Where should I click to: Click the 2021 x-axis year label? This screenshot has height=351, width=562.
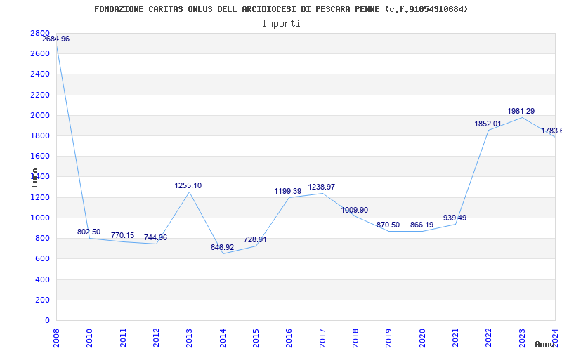[x=455, y=338]
